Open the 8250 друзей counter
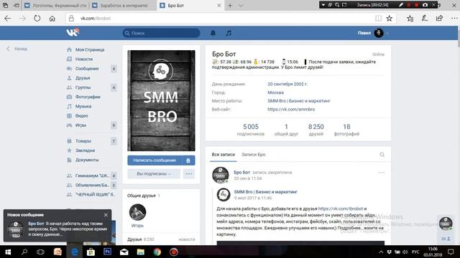The height and width of the screenshot is (258, 460). click(316, 130)
